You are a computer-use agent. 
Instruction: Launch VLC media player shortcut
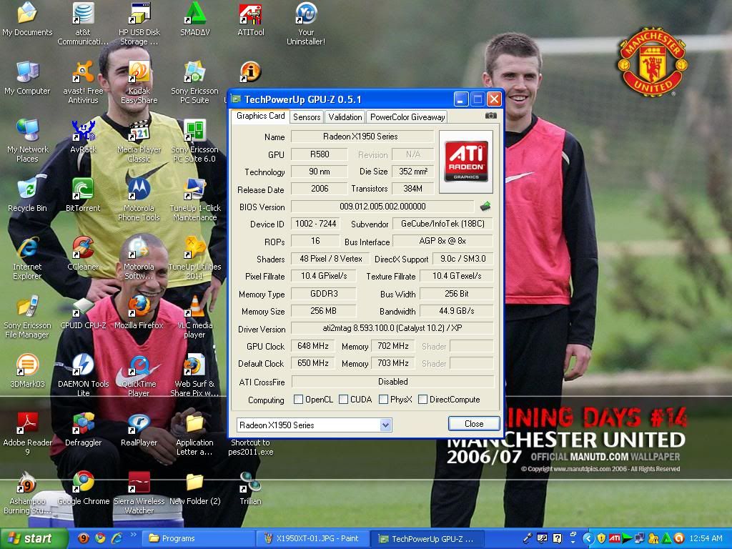pyautogui.click(x=194, y=317)
